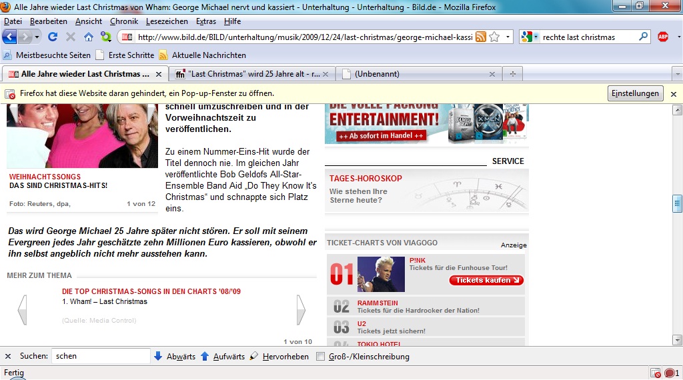This screenshot has width=683, height=380.
Task: Click the TOP CHRISTMAS-SONGS charts heading
Action: (151, 291)
